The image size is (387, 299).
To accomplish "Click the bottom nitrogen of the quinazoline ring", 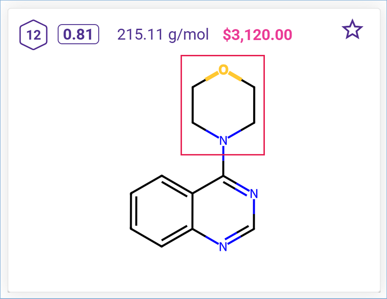I will [x=223, y=247].
